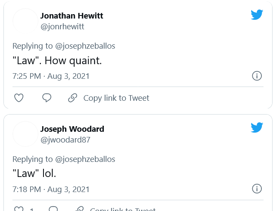Open Jonathan Hewitt's profile name

[x=71, y=16]
